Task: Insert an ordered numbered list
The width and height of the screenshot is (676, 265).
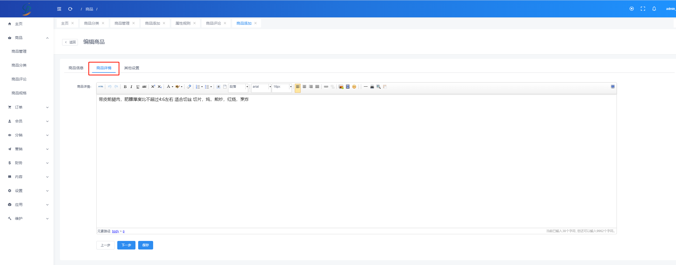Action: coord(198,87)
